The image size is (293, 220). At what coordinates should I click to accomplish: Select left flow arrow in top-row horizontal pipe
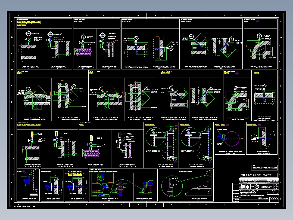click(195, 48)
